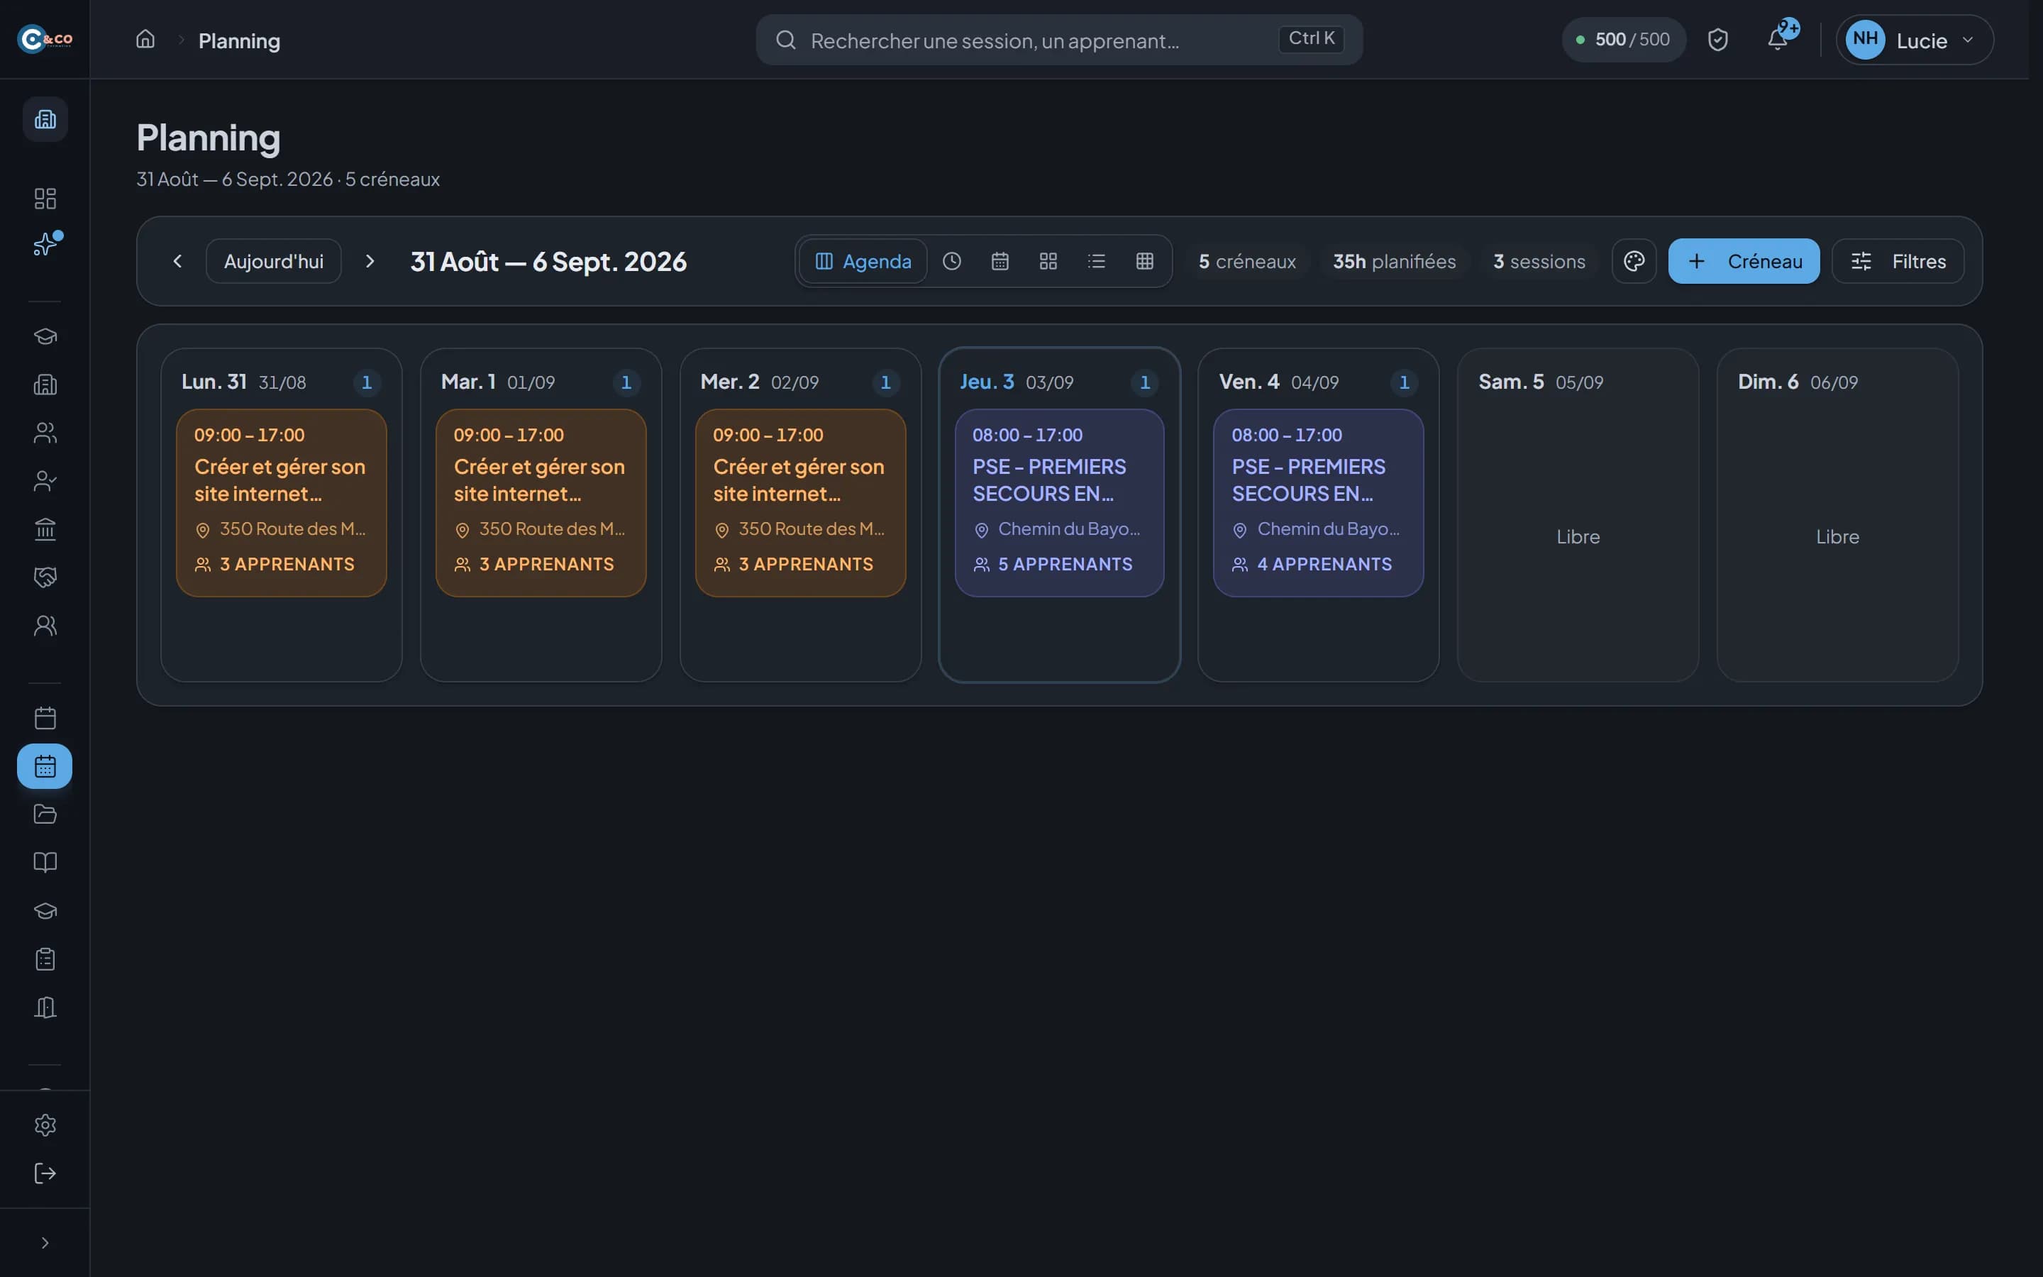Switch to the calendar month view icon
Viewport: 2043px width, 1277px height.
(x=1000, y=261)
